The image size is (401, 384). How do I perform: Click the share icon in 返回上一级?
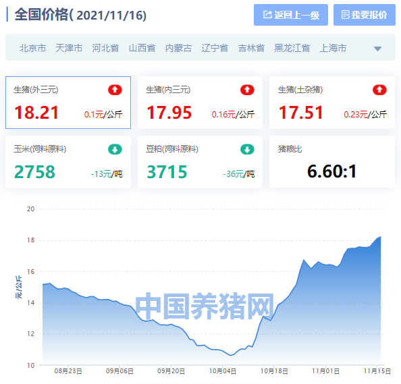tap(267, 15)
